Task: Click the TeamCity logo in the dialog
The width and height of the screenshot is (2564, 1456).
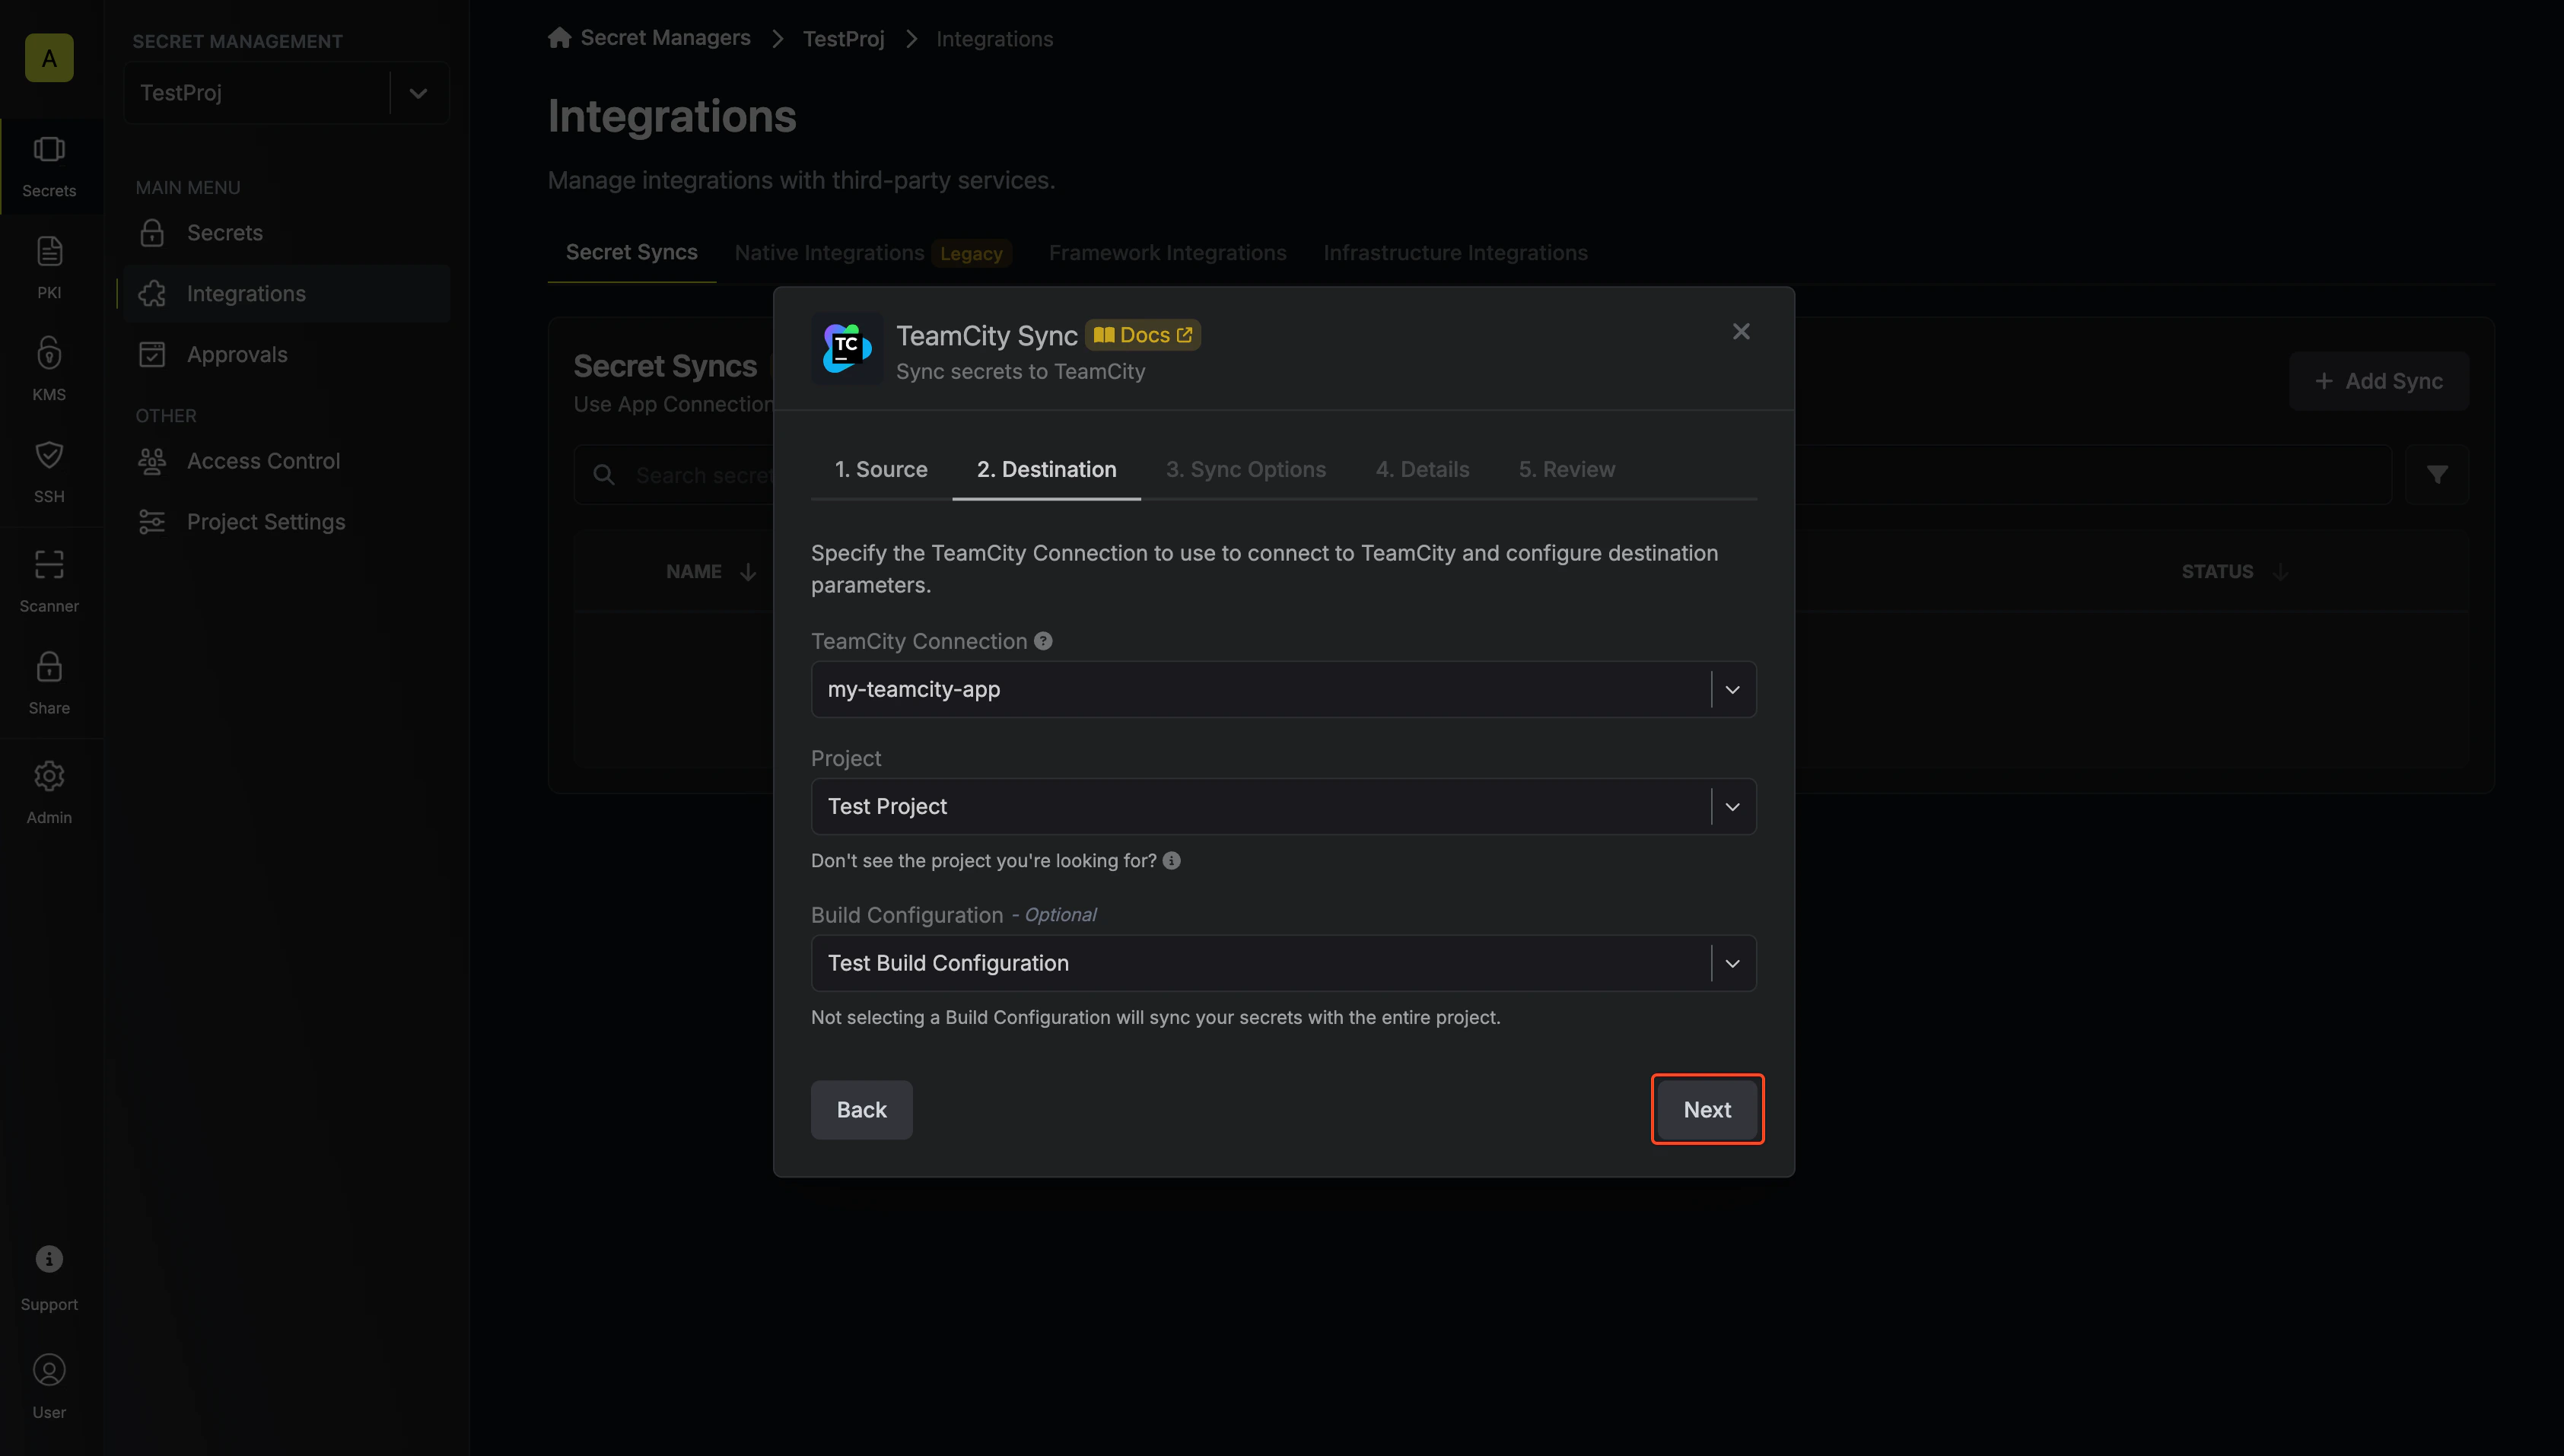Action: click(847, 348)
